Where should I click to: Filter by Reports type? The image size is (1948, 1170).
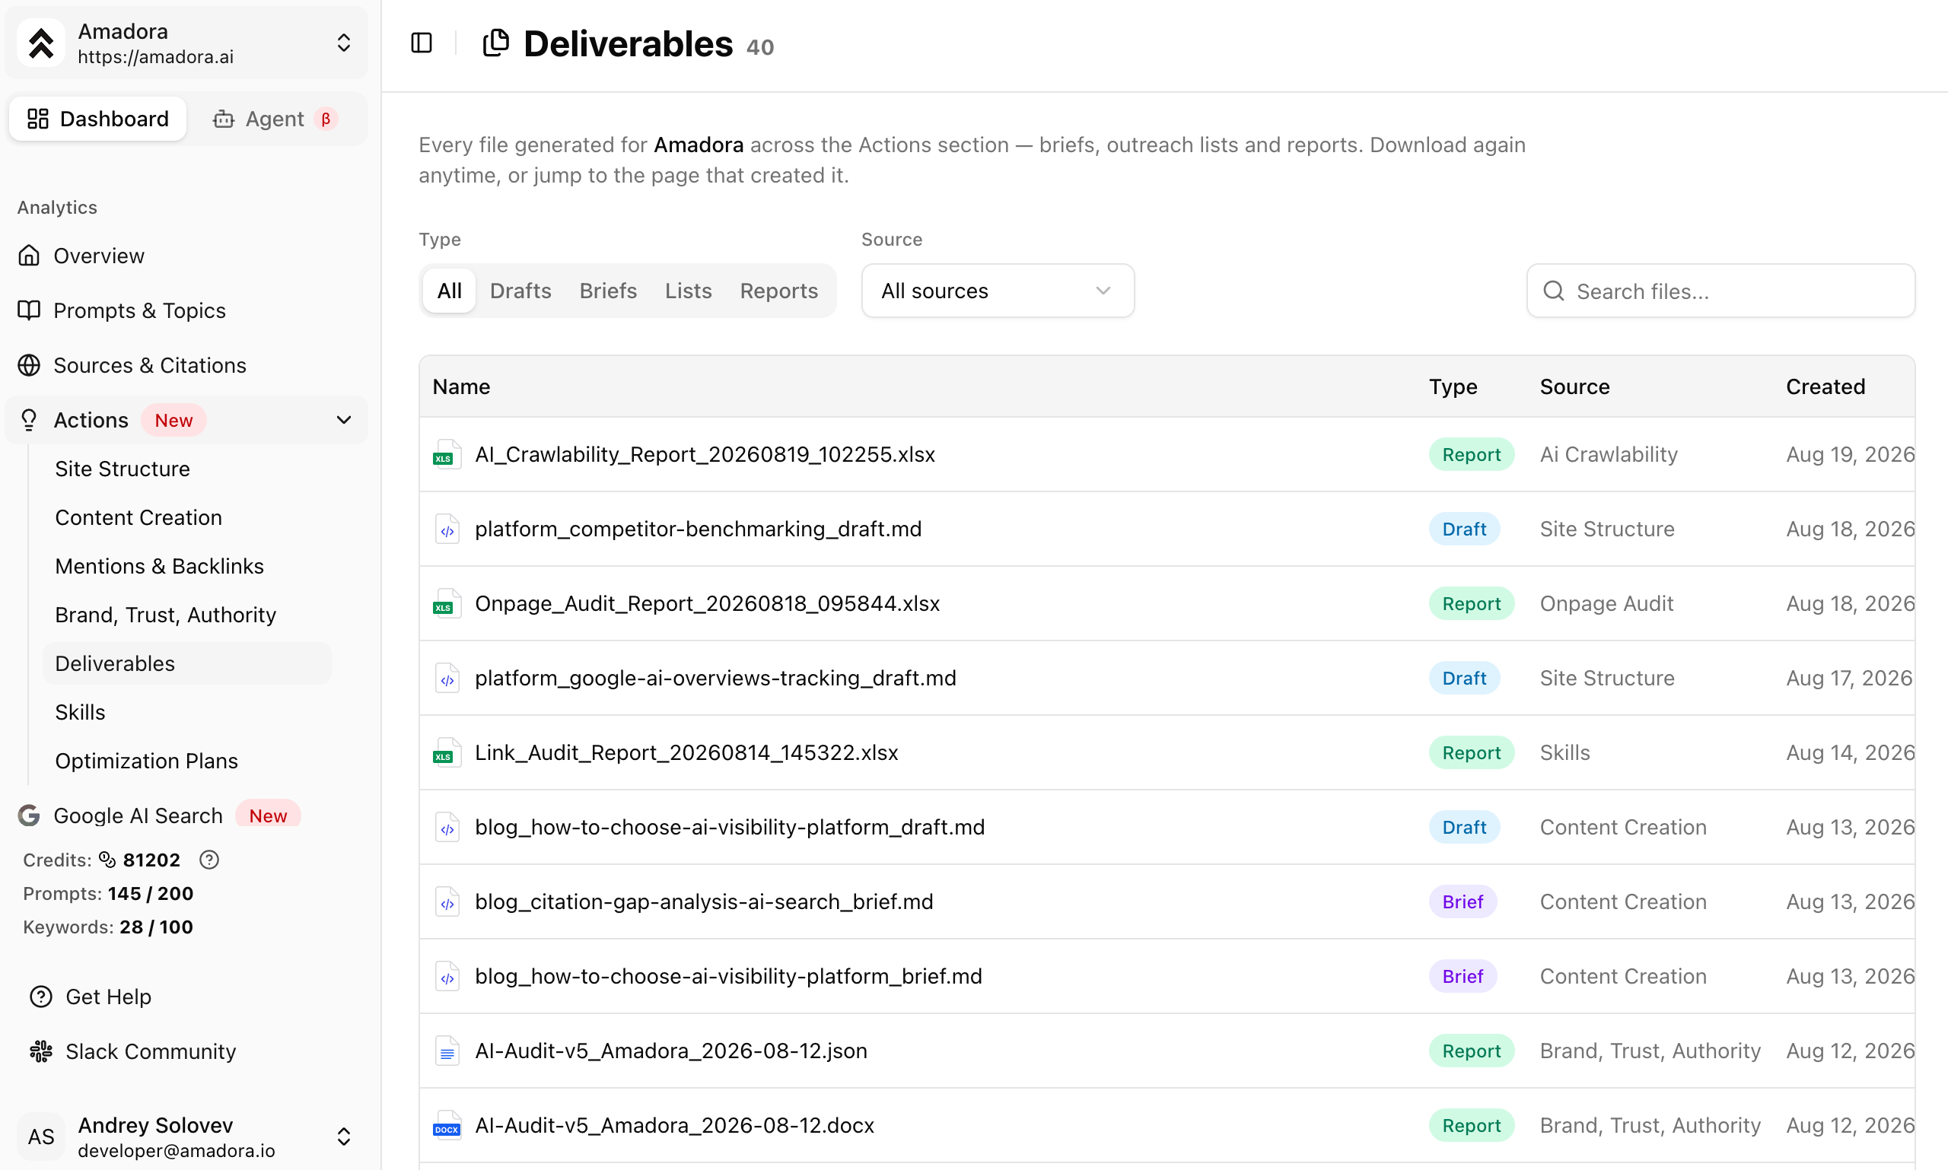779,291
